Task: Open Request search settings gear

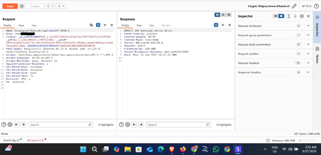Action: (10, 124)
